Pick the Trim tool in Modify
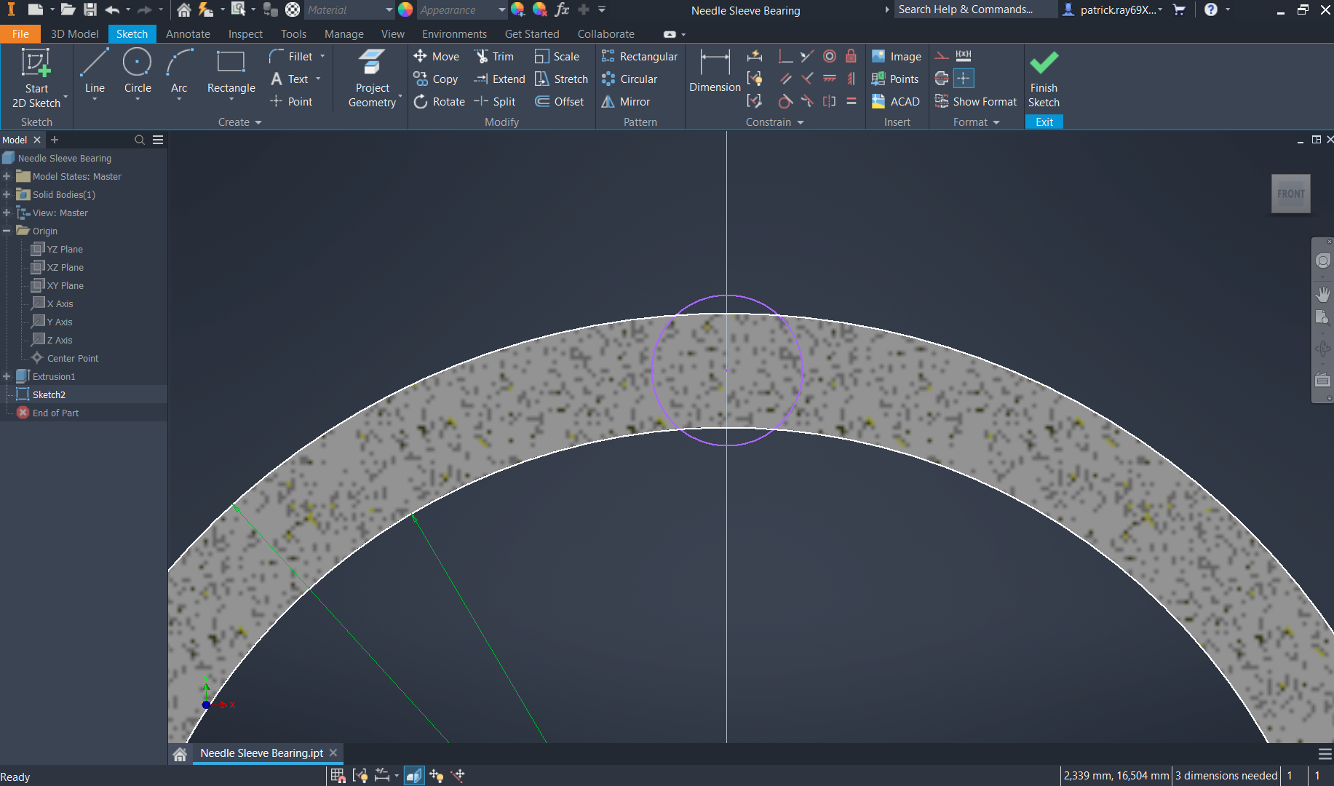The height and width of the screenshot is (786, 1334). point(494,57)
